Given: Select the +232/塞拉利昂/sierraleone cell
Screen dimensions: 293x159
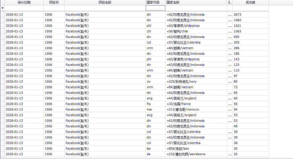Looking at the screenshot, I should click(196, 154).
